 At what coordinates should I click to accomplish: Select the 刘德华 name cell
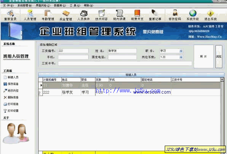71,85
